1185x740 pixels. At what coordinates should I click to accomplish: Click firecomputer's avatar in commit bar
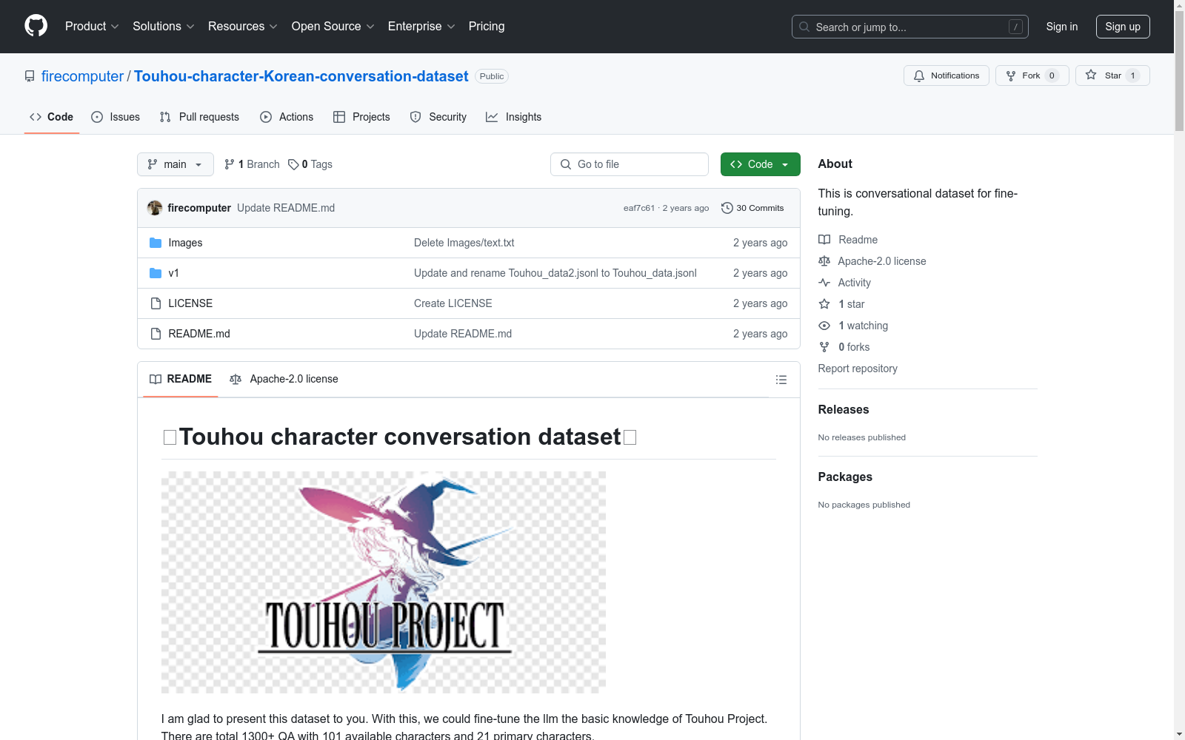[155, 208]
